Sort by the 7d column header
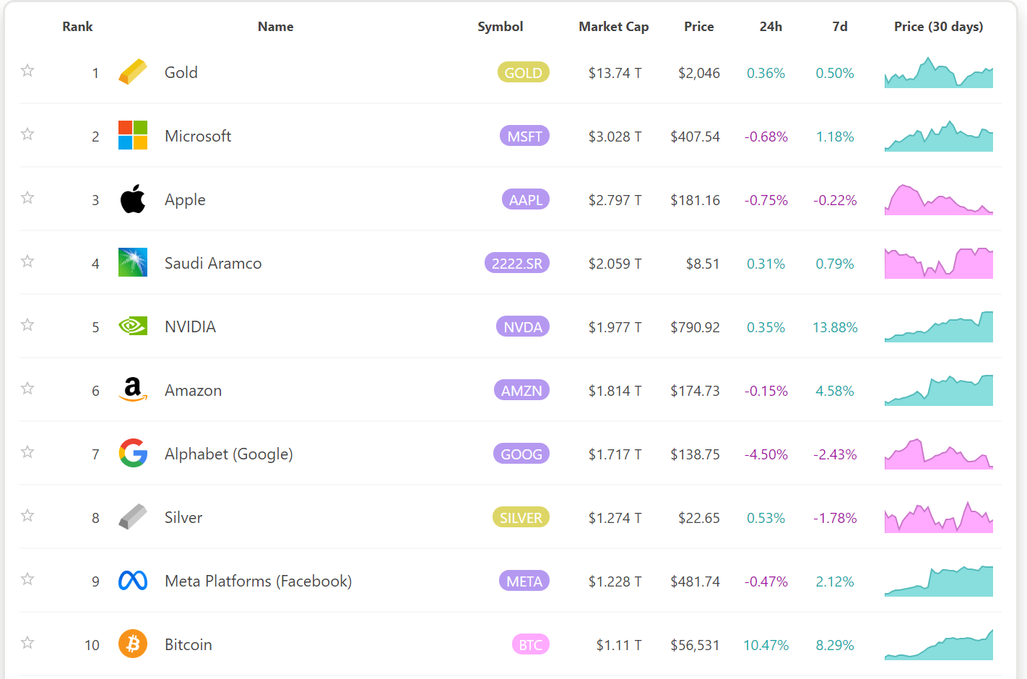This screenshot has width=1027, height=679. tap(840, 27)
